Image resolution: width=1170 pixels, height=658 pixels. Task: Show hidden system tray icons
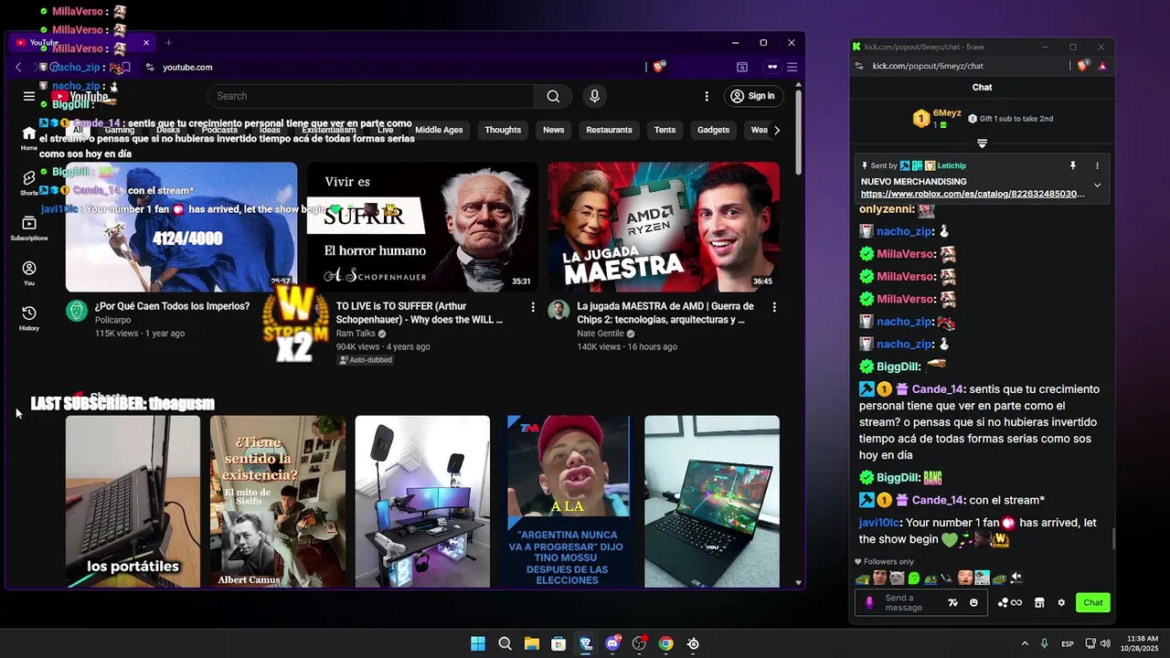1025,643
